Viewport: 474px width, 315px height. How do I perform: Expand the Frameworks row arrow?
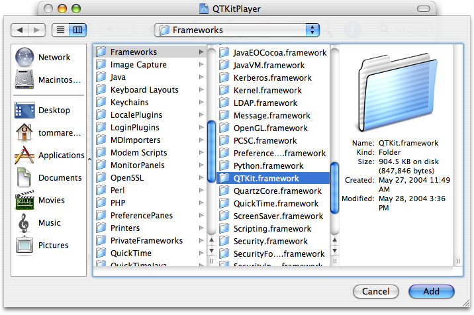201,52
